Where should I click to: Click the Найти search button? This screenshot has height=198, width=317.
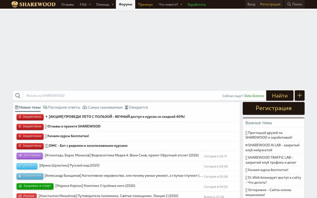pos(280,96)
